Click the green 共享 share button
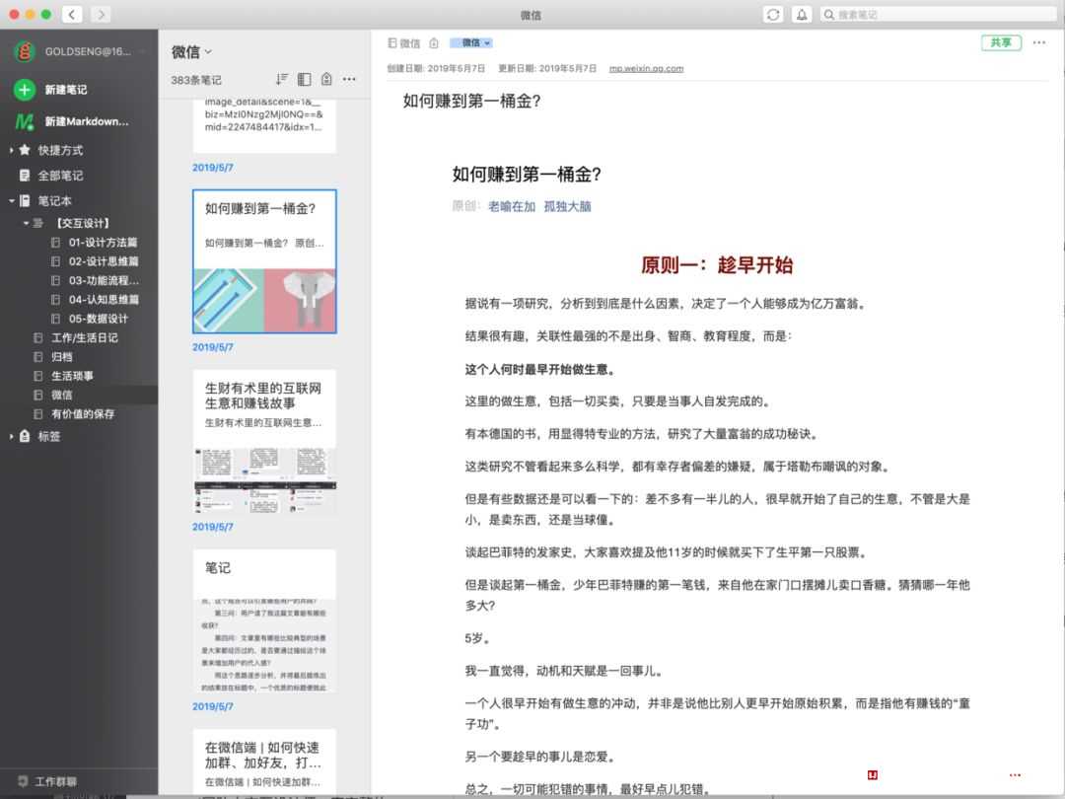This screenshot has width=1065, height=799. point(1001,42)
